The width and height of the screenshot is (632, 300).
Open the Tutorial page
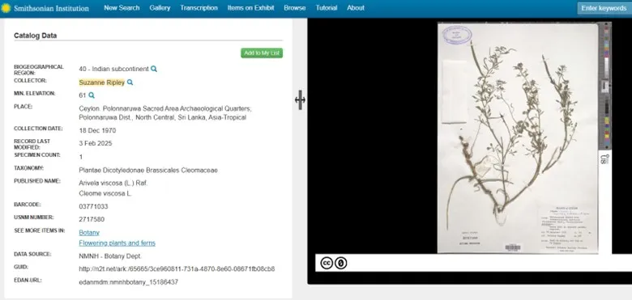(326, 7)
